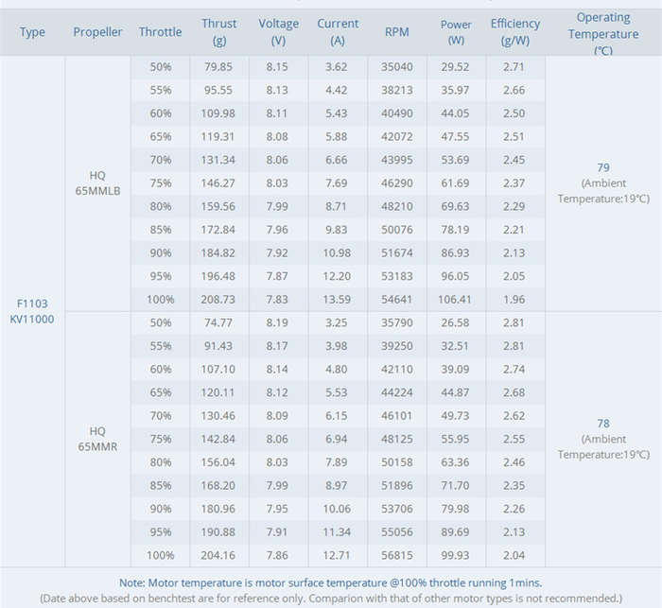Select the 208.73 thrust value cell
This screenshot has width=662, height=608.
pos(218,300)
